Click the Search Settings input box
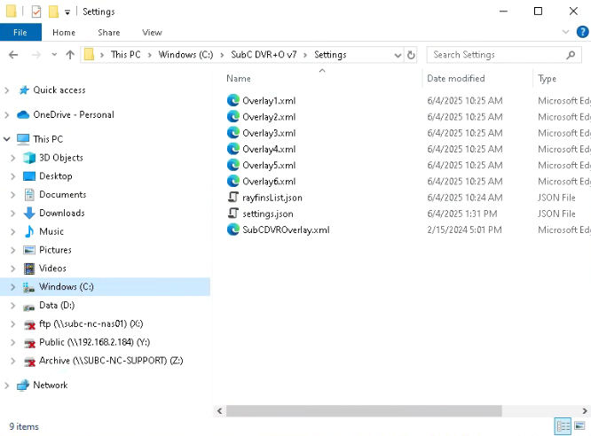Viewport: 591px width, 436px height. (x=497, y=55)
